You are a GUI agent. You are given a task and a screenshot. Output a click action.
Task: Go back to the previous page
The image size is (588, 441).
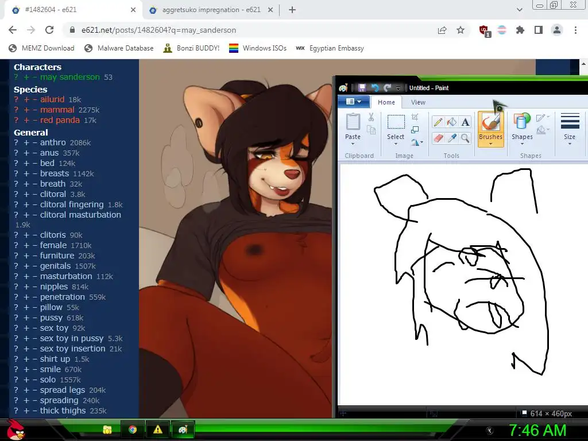click(13, 30)
